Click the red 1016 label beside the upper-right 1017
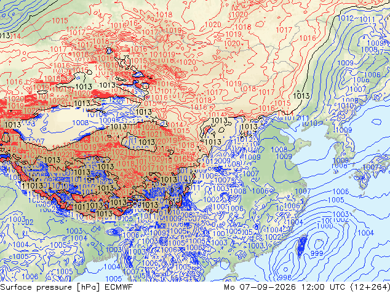The height and width of the screenshot is (302, 390). (308, 38)
